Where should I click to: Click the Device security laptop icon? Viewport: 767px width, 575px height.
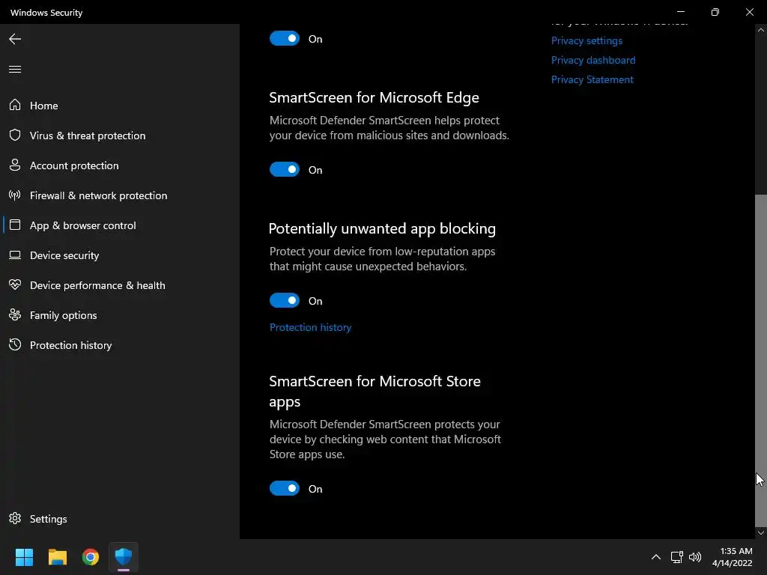[x=15, y=255]
